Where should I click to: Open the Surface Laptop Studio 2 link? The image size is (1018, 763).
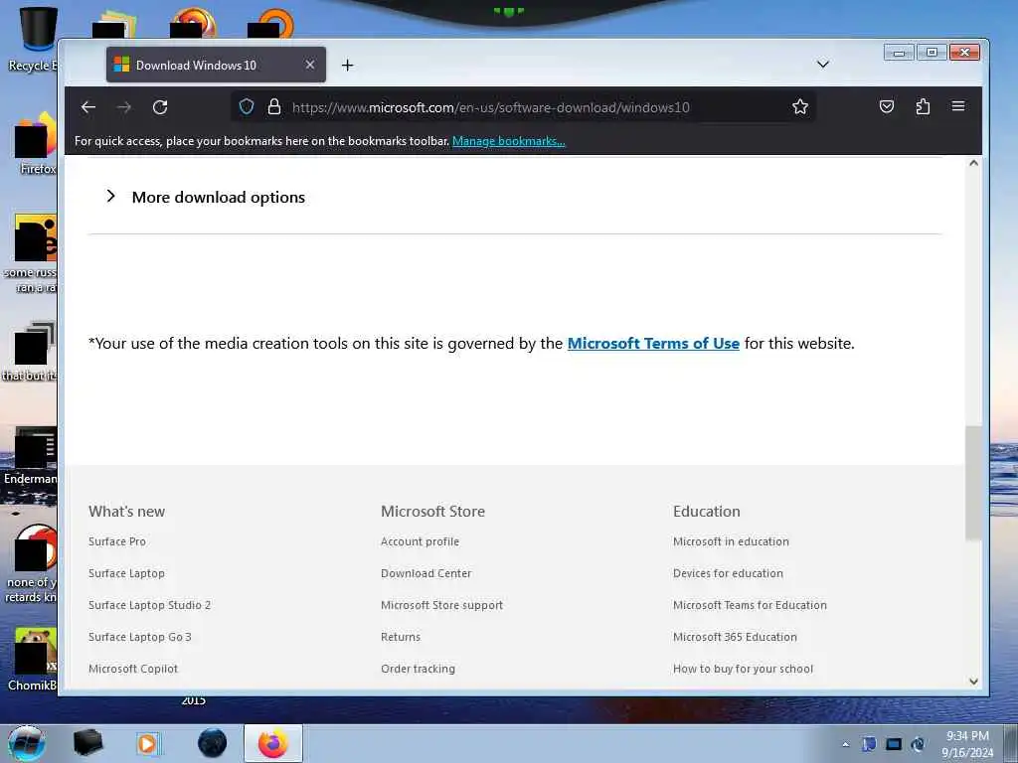pyautogui.click(x=149, y=605)
